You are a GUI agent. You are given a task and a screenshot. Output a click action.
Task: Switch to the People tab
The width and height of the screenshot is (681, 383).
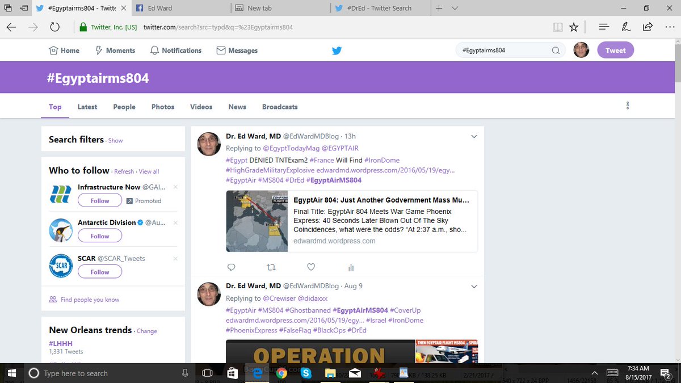pyautogui.click(x=124, y=107)
